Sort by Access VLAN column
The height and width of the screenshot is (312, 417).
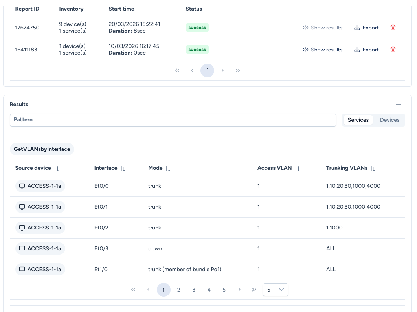(297, 168)
